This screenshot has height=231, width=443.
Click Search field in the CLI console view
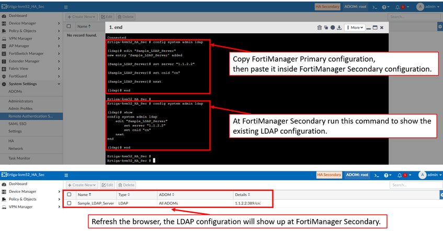pos(414,17)
